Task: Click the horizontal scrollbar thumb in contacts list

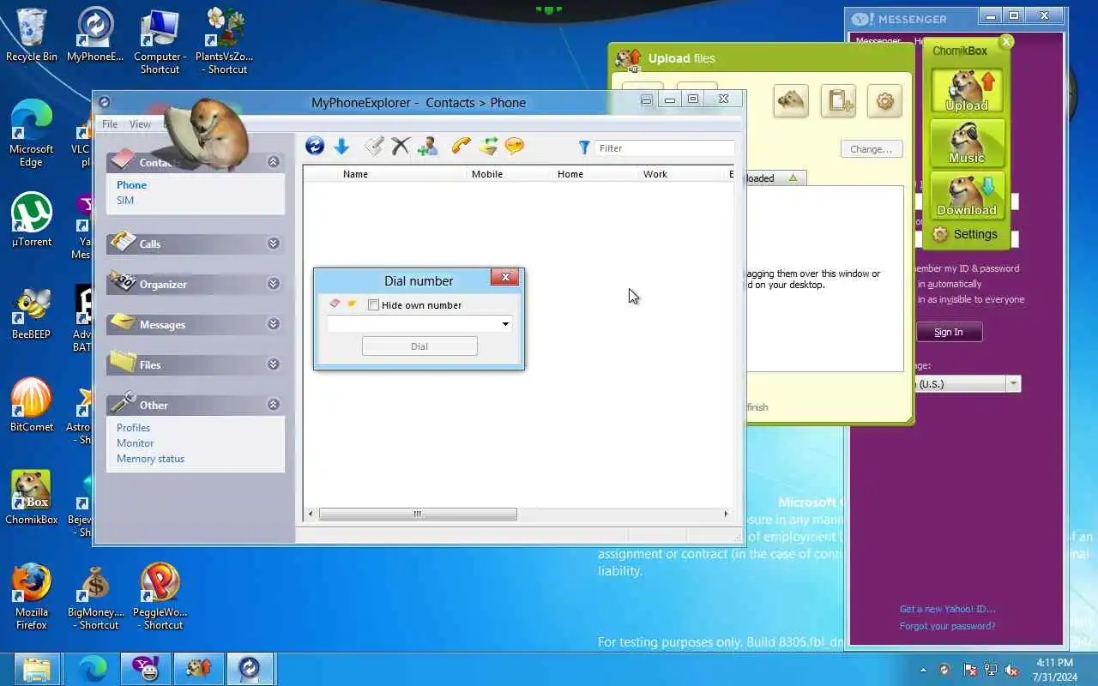Action: (x=418, y=514)
